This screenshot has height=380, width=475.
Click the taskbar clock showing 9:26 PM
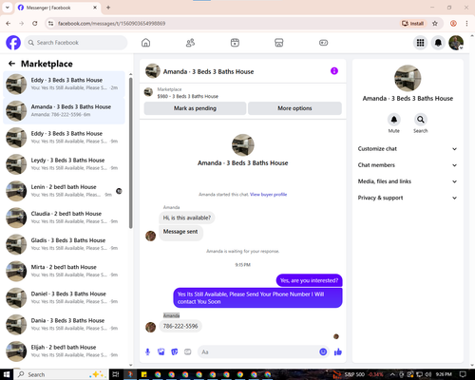point(444,374)
